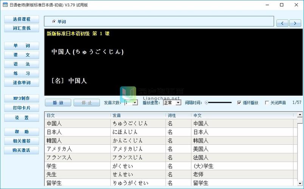
Task: Click pronunciation アメリカじん cell
Action: tap(138, 149)
